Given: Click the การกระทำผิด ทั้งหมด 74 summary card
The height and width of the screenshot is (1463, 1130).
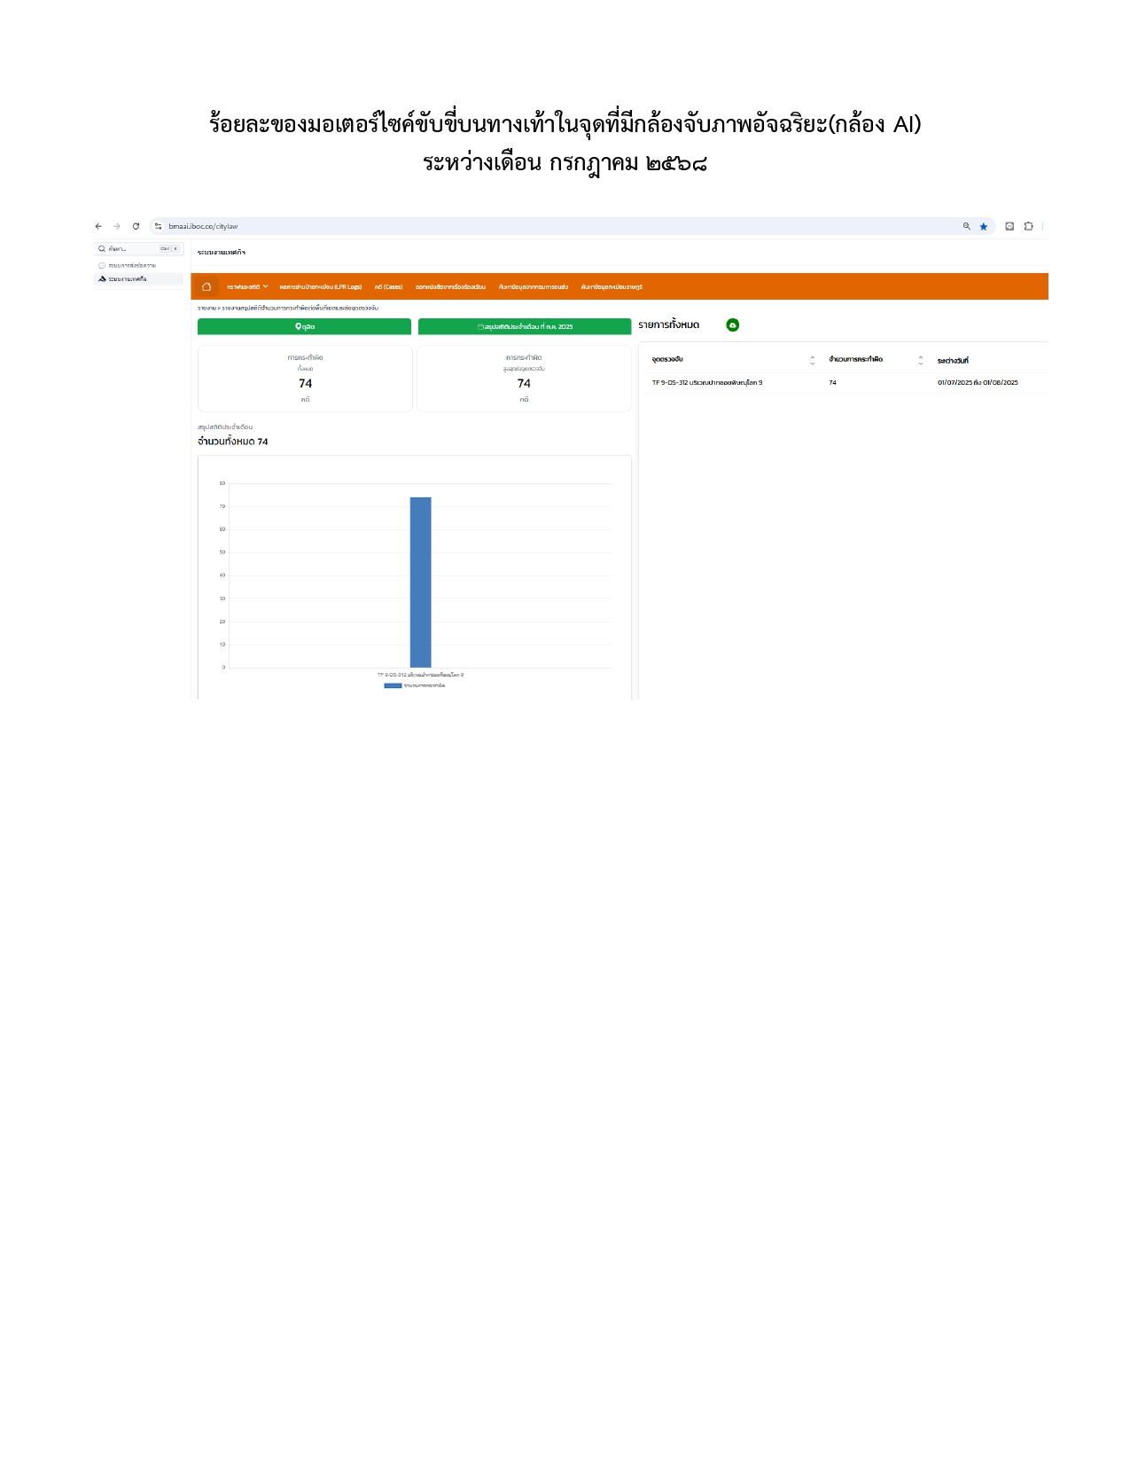Looking at the screenshot, I should [305, 379].
